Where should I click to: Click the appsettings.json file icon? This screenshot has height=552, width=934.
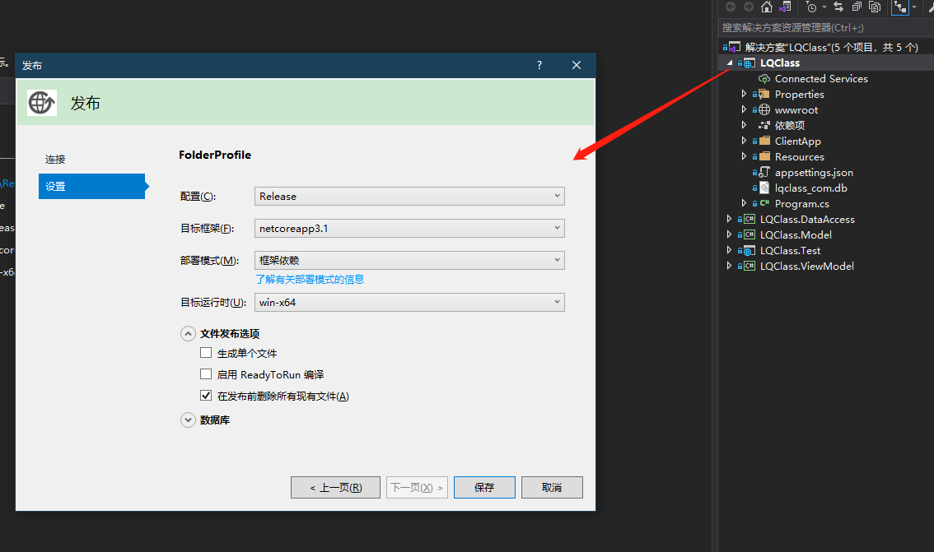pos(764,172)
